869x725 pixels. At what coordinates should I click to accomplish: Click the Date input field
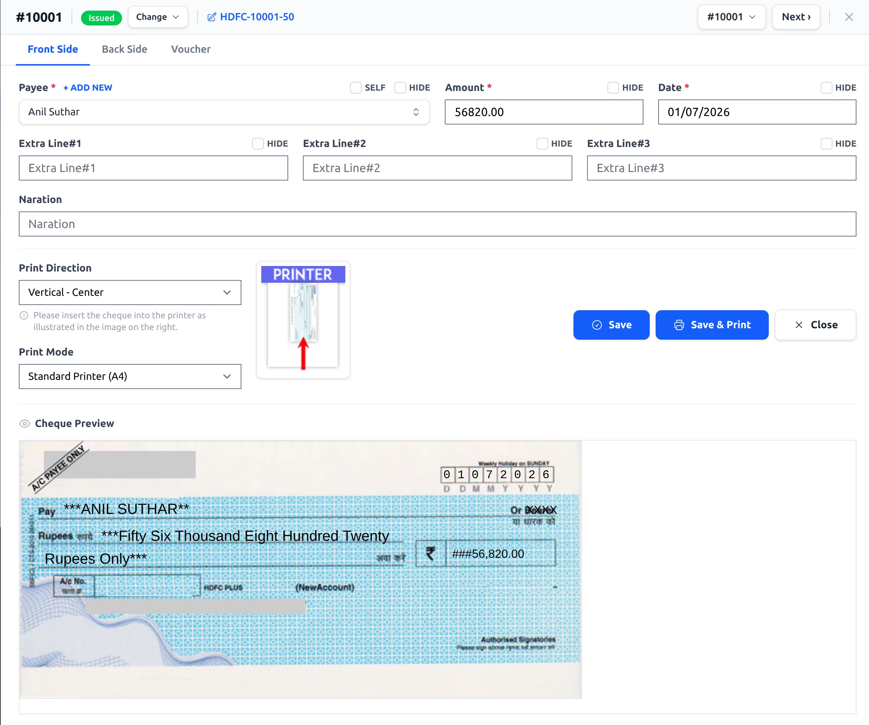(x=757, y=112)
